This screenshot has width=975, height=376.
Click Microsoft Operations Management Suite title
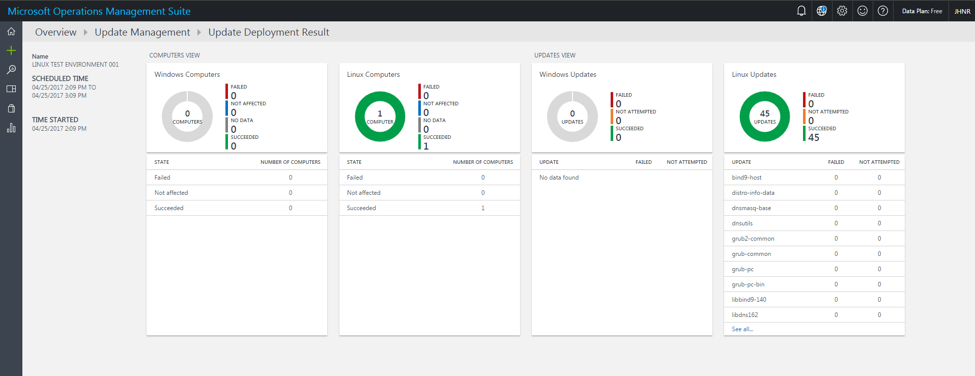[x=99, y=11]
